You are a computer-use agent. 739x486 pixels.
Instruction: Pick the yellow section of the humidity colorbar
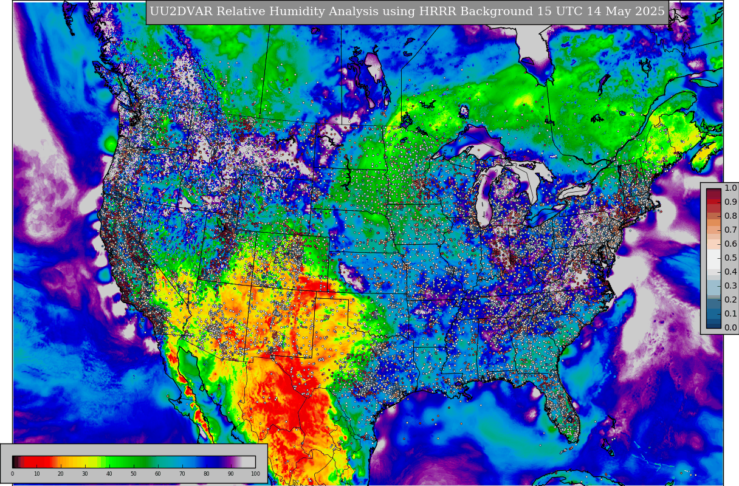point(88,462)
